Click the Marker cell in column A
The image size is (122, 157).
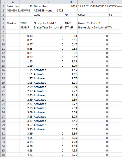point(13,23)
